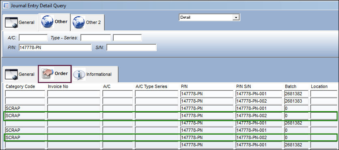This screenshot has height=150, width=339.
Task: Click the Journal Entry Detail Query window icon
Action: 6,5
